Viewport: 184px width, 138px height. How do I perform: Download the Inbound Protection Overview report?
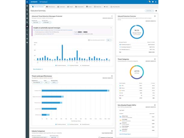[x=155, y=16]
